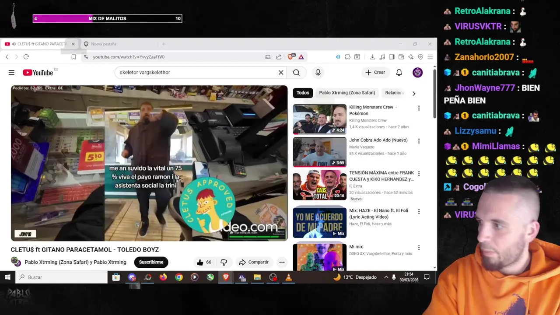Open options for Mix: HAZE video
This screenshot has height=315, width=560.
[419, 211]
